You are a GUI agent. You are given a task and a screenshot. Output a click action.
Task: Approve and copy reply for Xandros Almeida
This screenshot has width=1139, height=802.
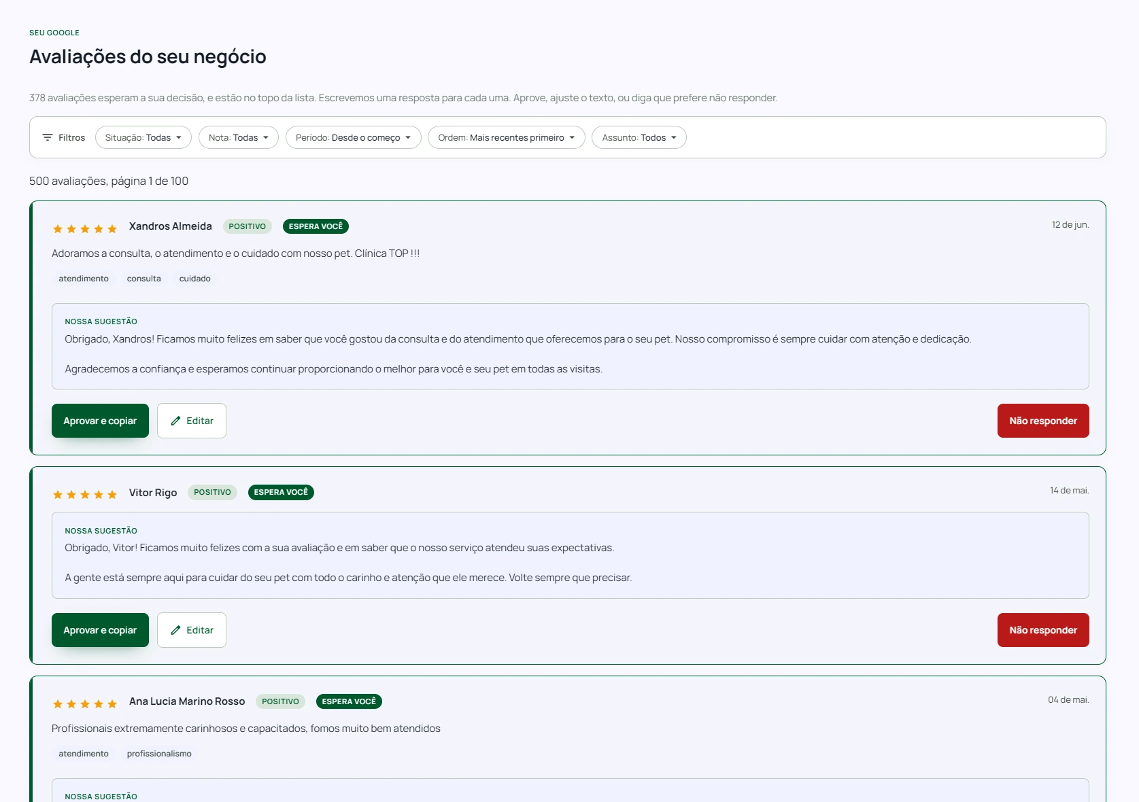click(x=100, y=421)
